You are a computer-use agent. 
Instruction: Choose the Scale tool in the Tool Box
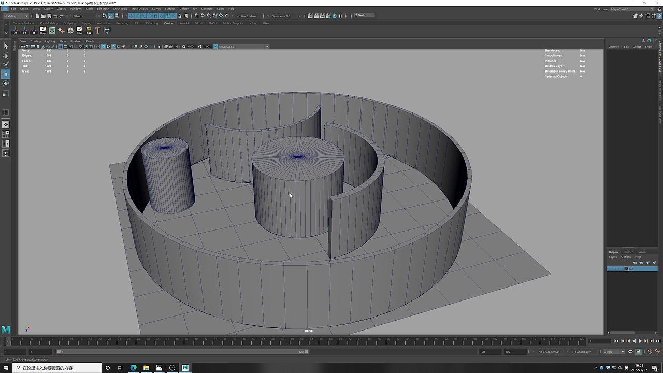6,93
